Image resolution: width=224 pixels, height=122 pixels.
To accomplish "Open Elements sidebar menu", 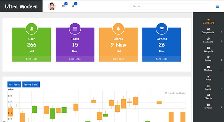I will point(208,40).
